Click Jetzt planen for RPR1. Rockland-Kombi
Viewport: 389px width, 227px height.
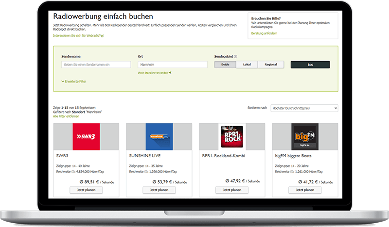coord(232,190)
